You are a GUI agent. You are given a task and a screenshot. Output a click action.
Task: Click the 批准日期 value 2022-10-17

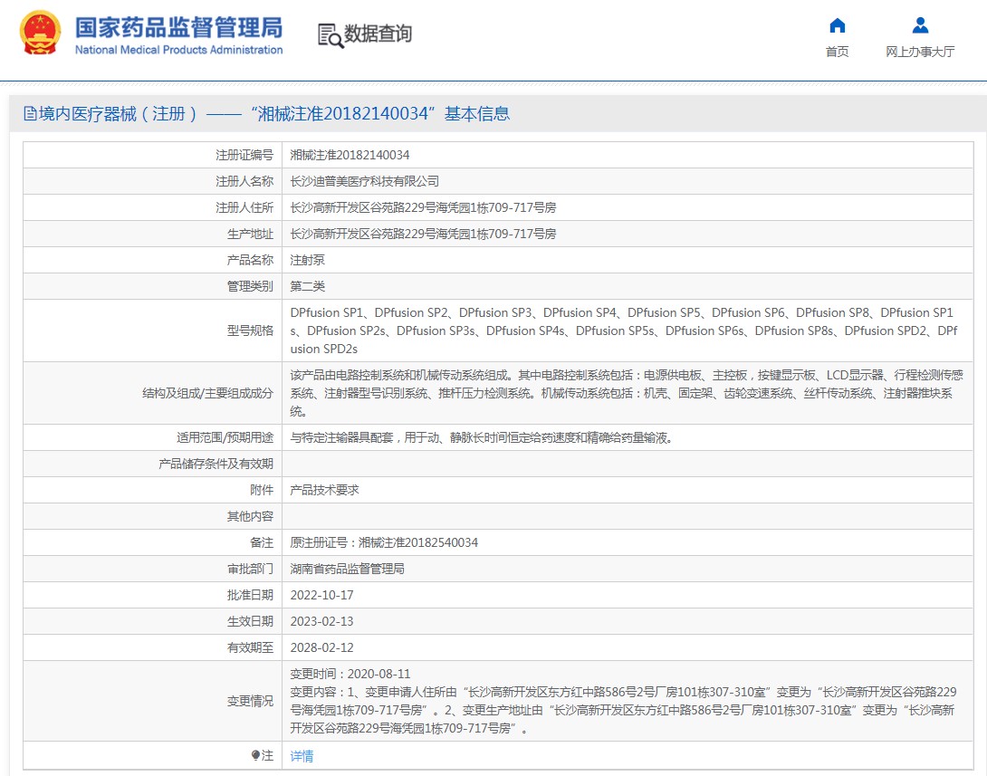pyautogui.click(x=321, y=595)
